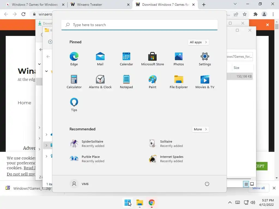This screenshot has width=279, height=209.
Task: Select Download Windows 7 Games Chrome tab
Action: (x=165, y=5)
